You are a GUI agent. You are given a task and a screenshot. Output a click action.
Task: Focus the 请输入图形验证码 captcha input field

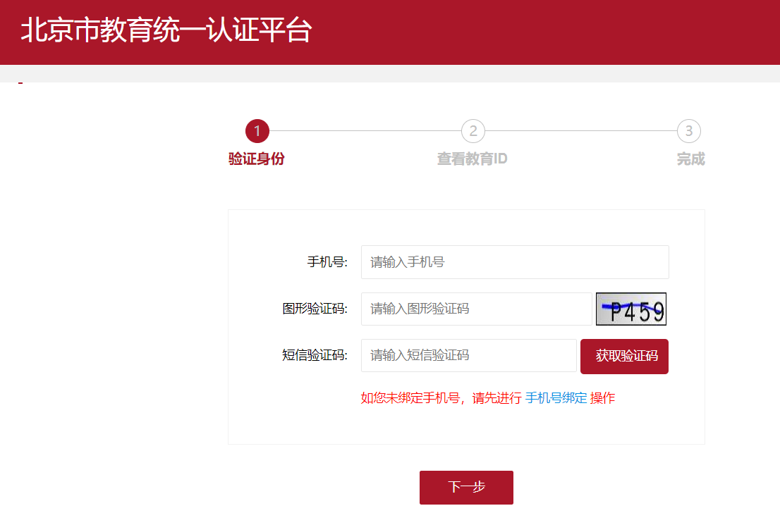click(x=476, y=309)
